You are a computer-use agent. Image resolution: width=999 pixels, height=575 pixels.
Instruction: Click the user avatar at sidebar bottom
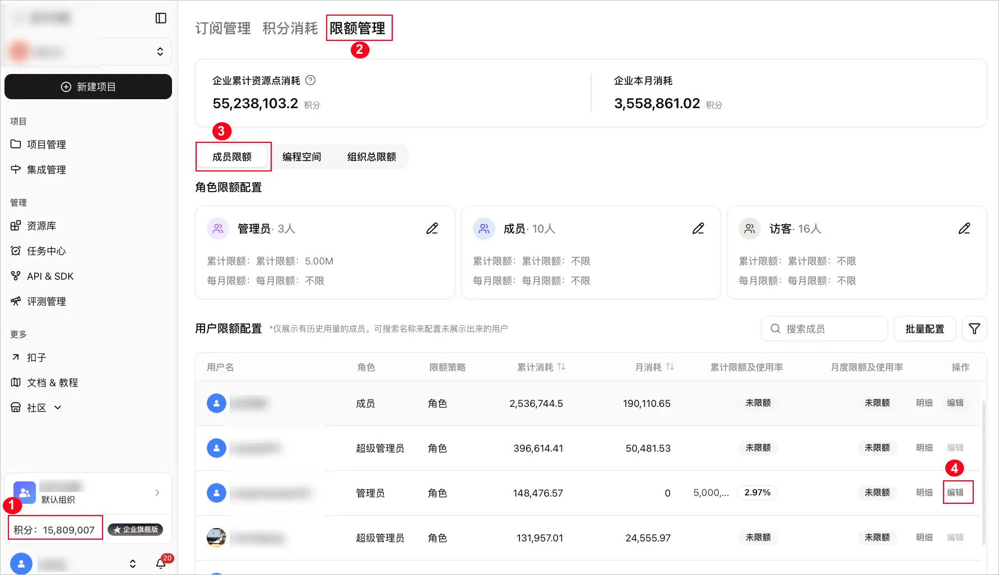(21, 564)
